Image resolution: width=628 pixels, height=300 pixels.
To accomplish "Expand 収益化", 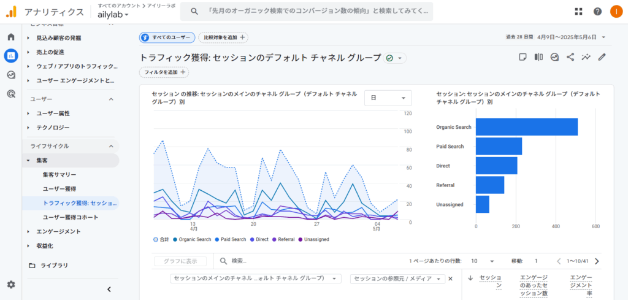I will pos(28,245).
